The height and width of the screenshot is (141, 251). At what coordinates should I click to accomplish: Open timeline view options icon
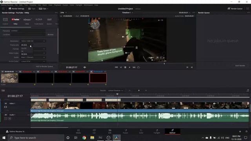pos(3,90)
